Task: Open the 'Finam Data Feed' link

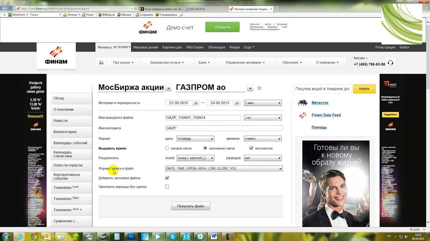Action: click(326, 115)
